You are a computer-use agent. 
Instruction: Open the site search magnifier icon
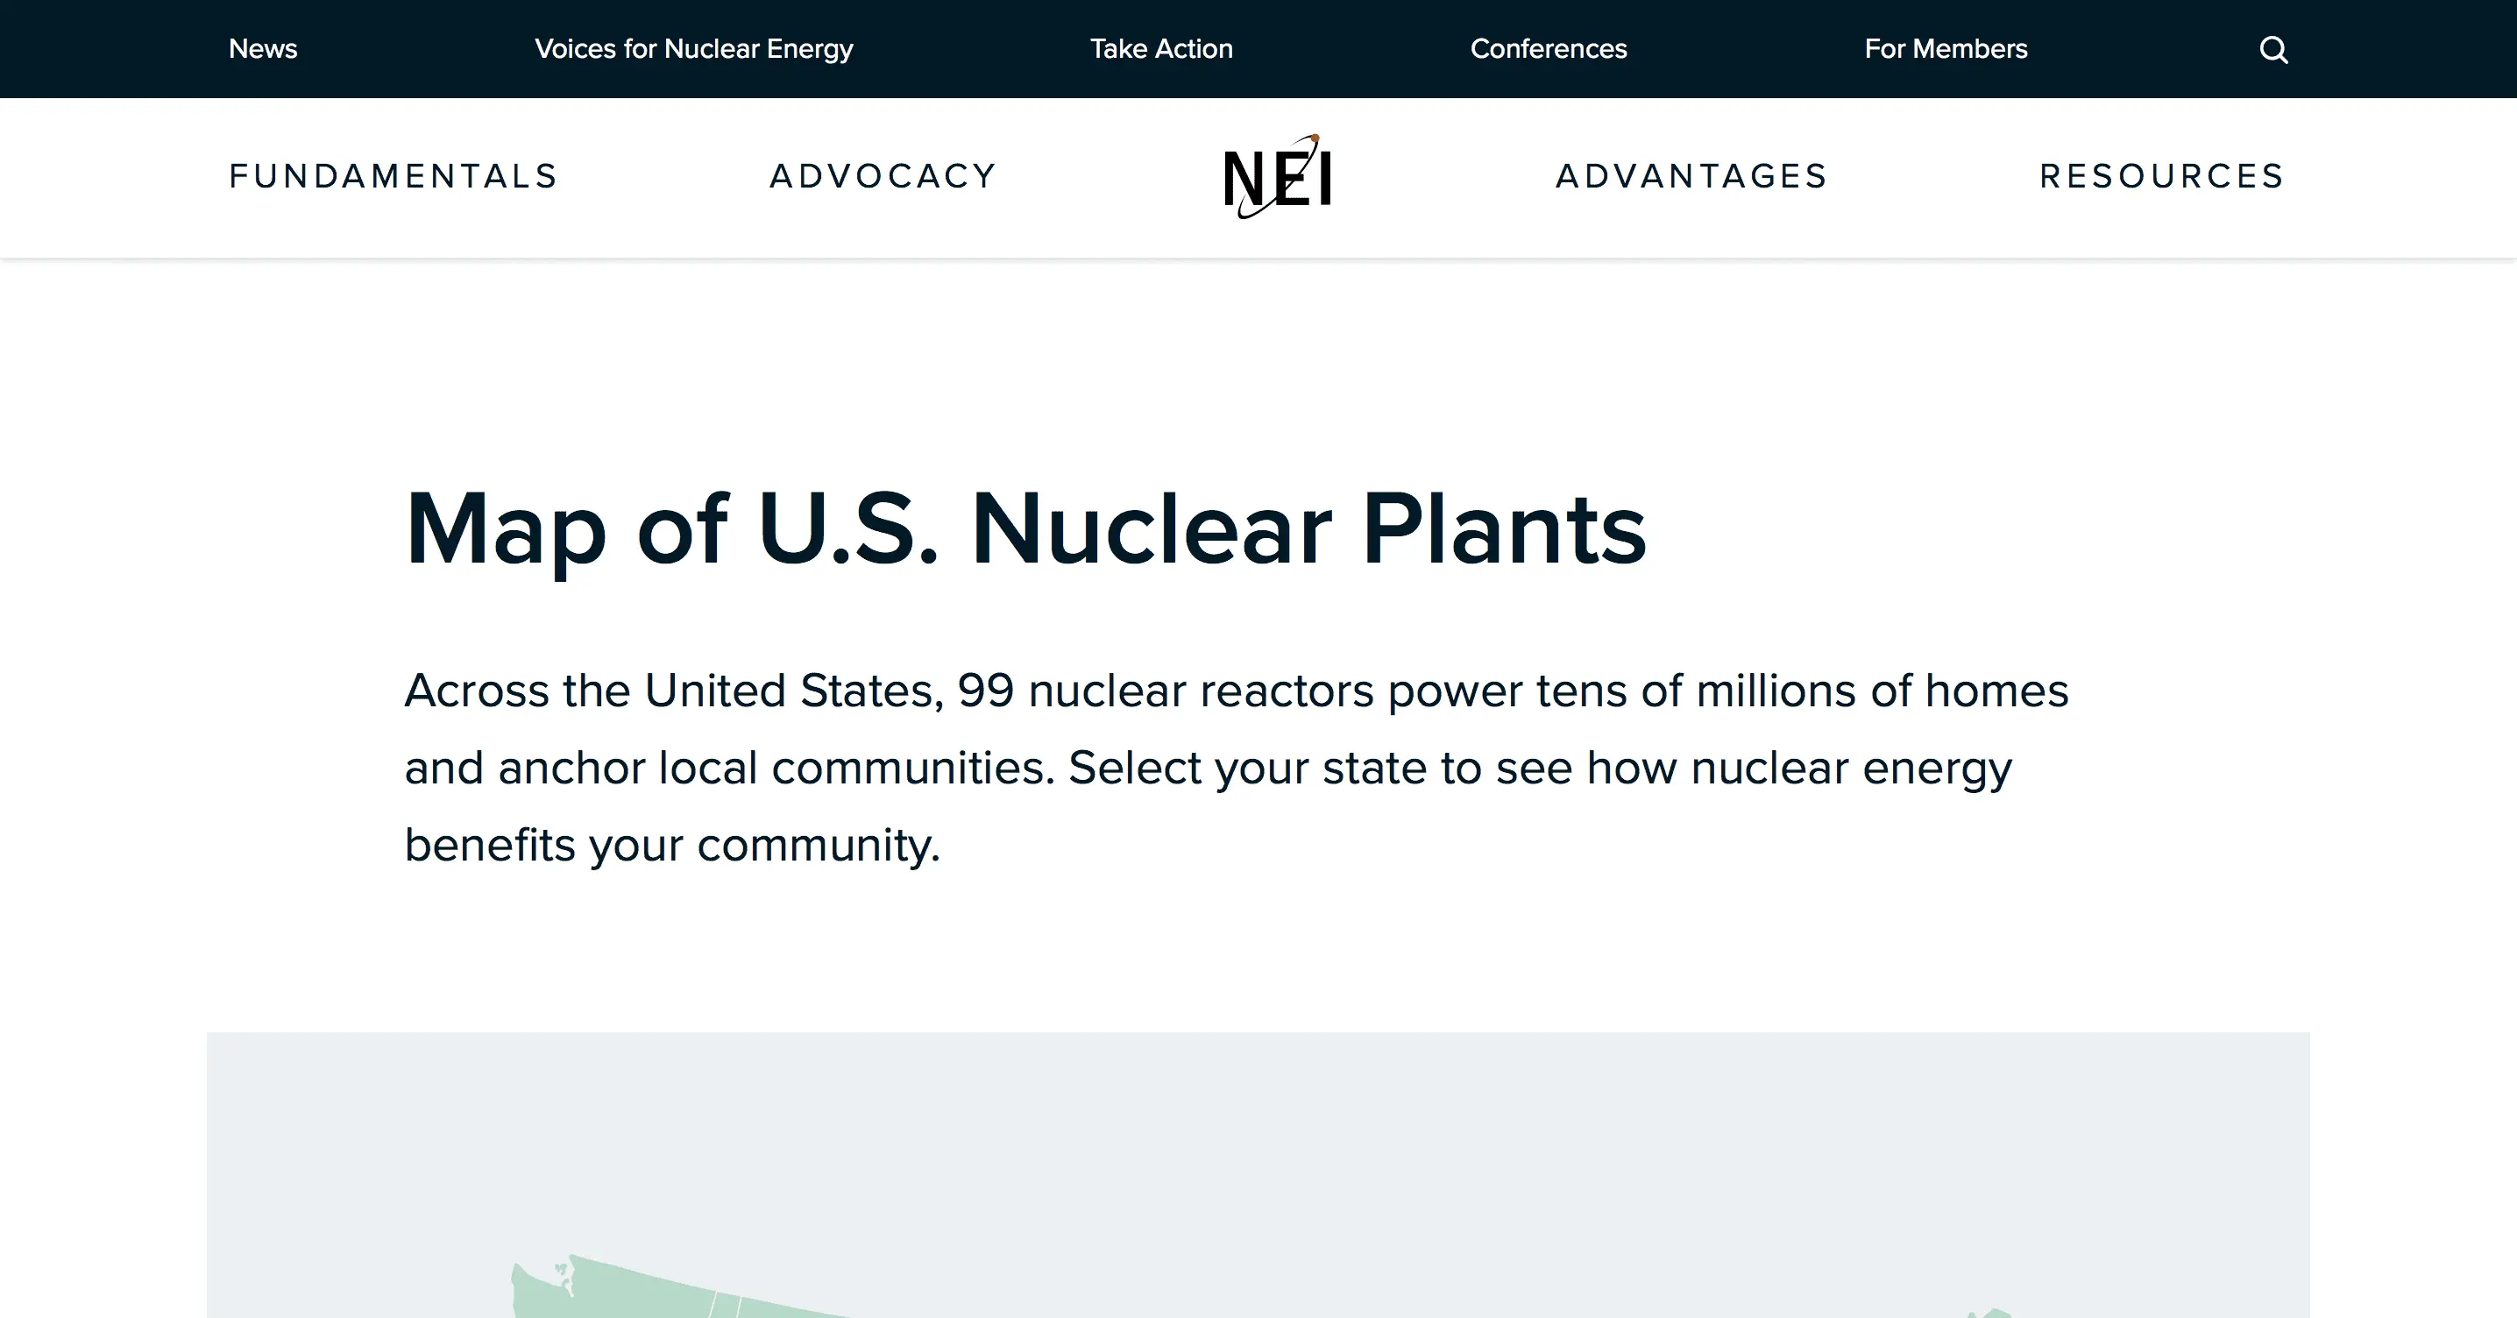(2272, 50)
